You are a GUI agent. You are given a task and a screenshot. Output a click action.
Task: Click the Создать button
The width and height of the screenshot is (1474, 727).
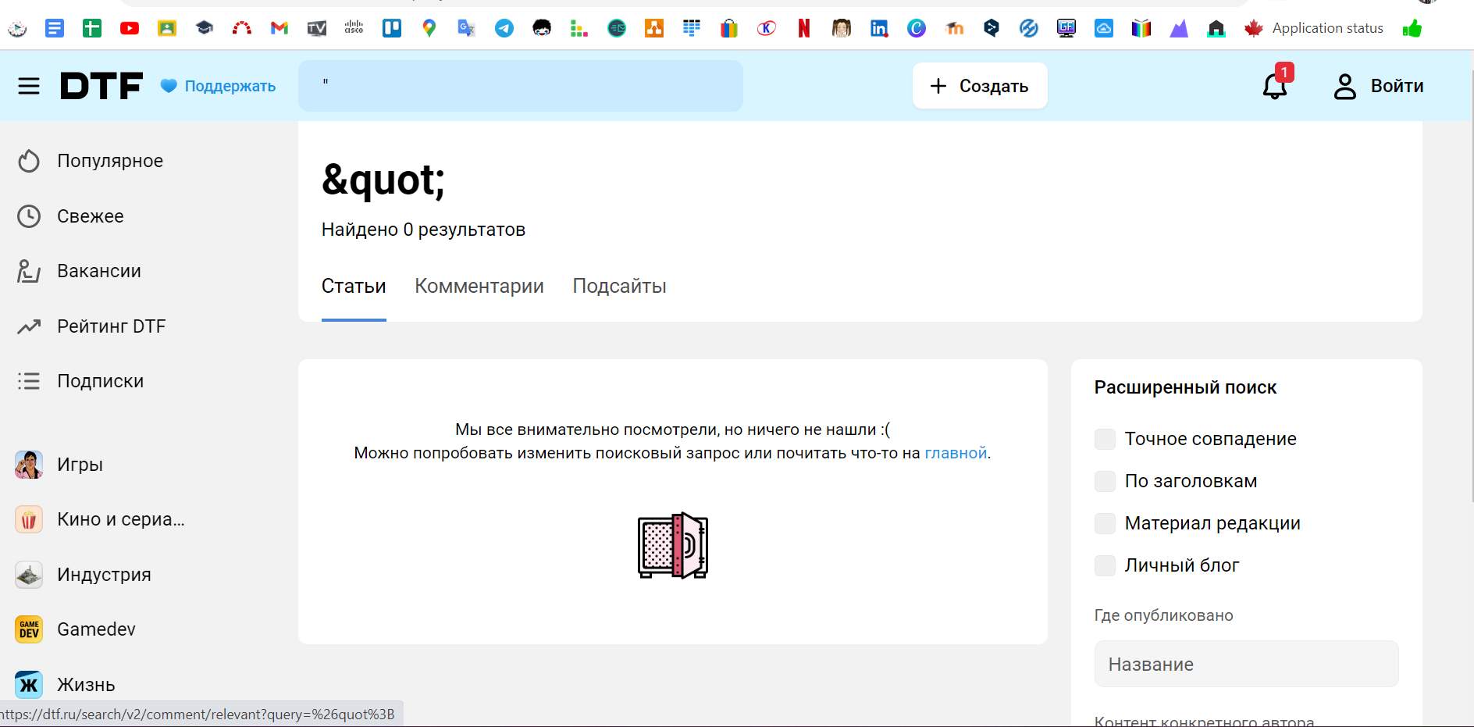click(980, 86)
